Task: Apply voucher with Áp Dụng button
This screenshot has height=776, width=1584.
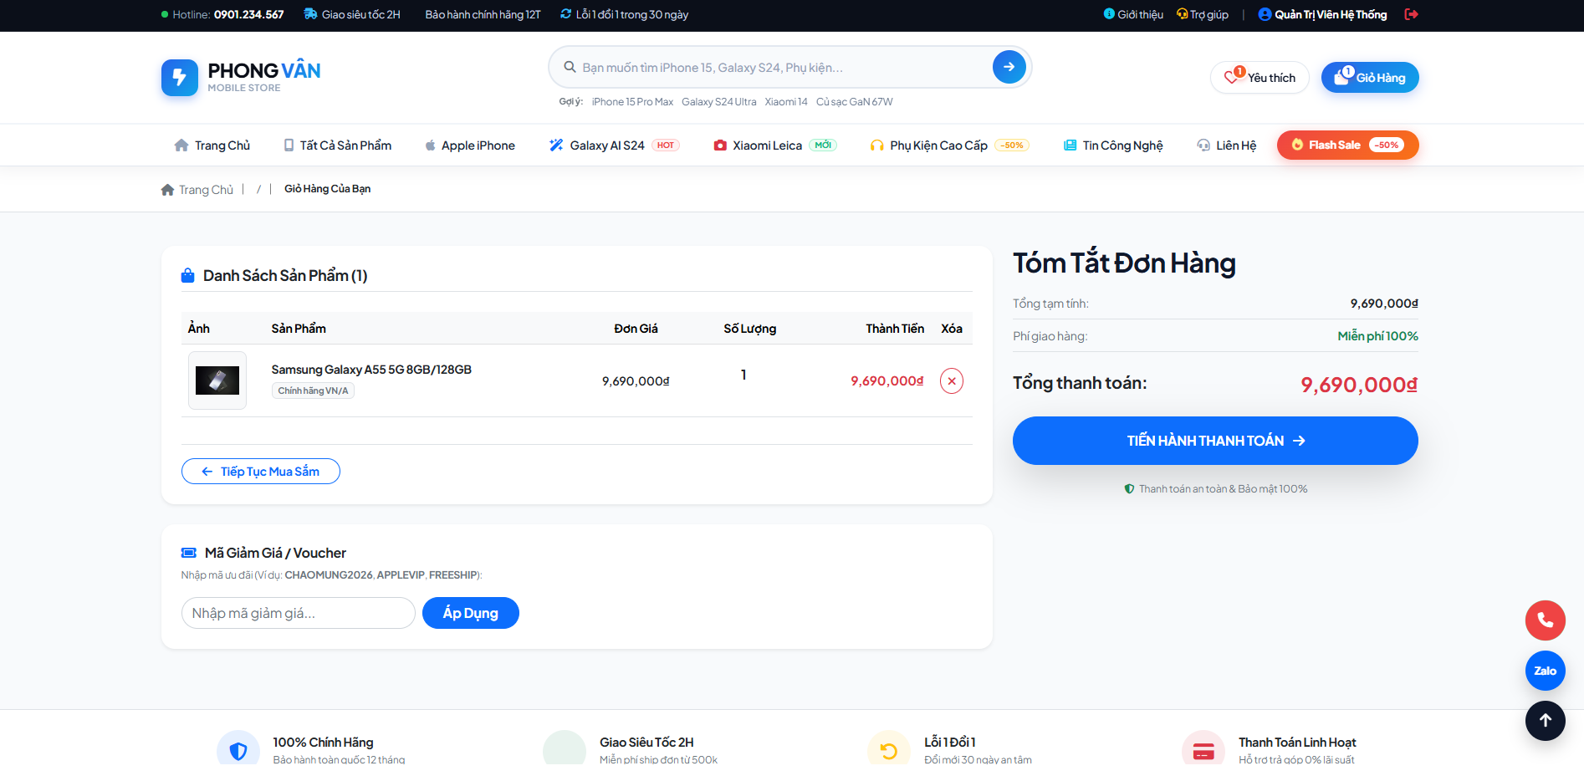Action: [x=471, y=613]
